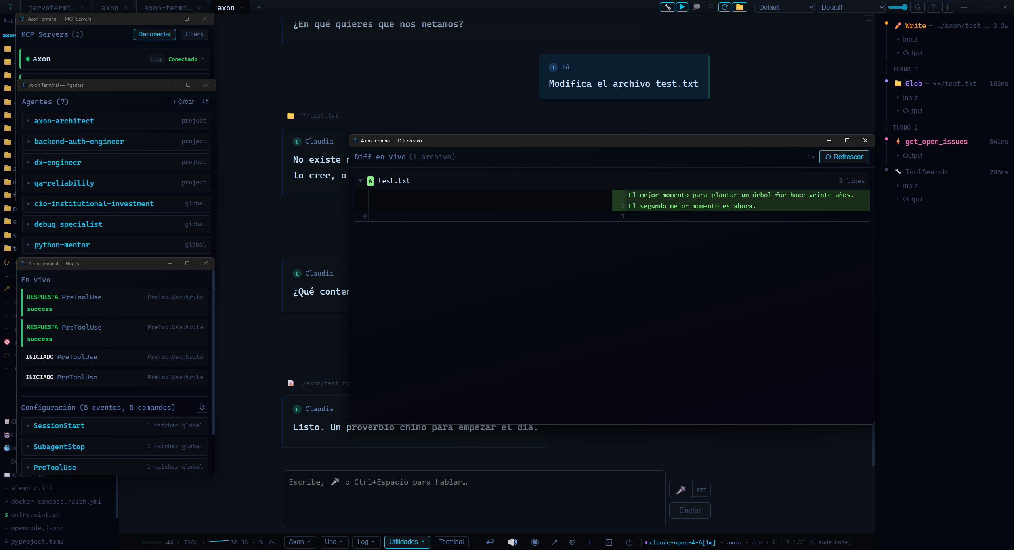Refresh the Hooks Configuración section

click(x=202, y=408)
